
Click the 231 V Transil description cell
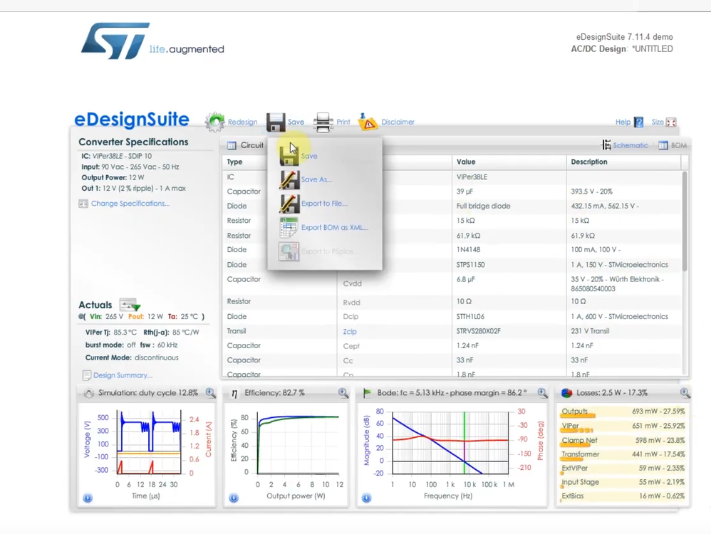pos(625,331)
